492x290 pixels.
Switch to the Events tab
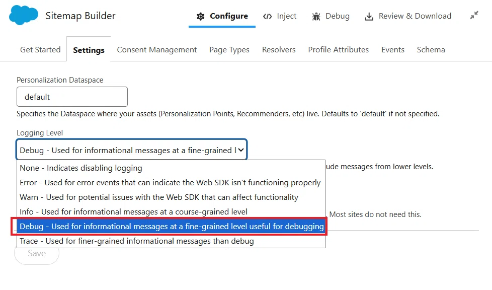pos(392,50)
